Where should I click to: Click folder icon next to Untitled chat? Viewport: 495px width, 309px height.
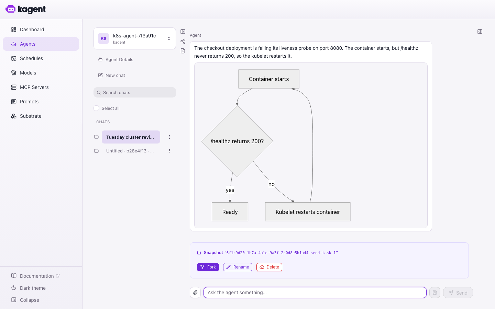pyautogui.click(x=97, y=151)
